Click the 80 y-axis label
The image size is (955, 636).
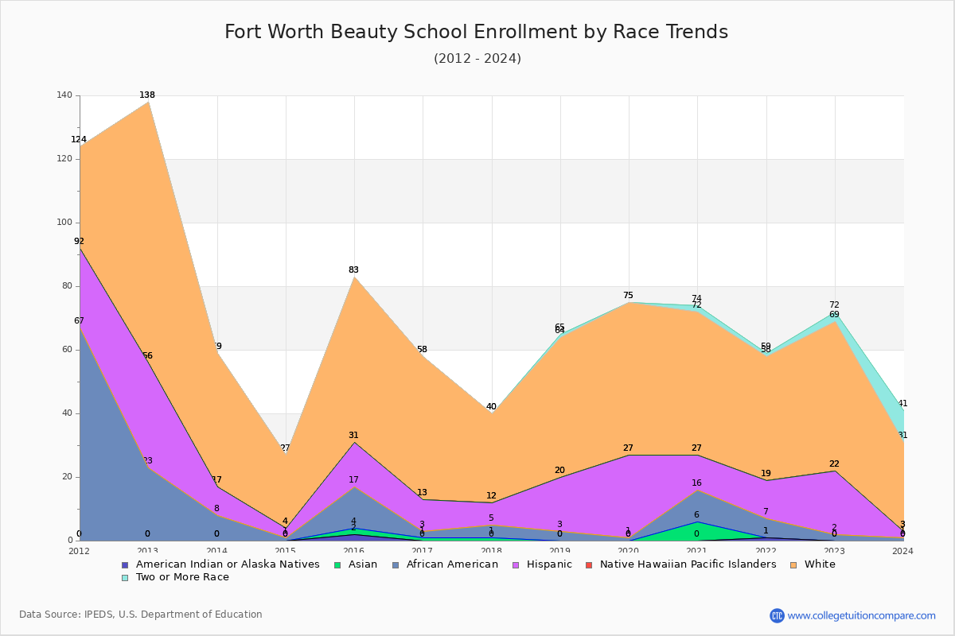click(66, 286)
